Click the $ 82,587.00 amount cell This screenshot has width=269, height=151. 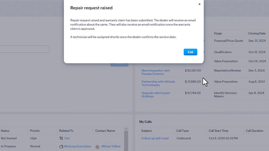click(x=193, y=70)
